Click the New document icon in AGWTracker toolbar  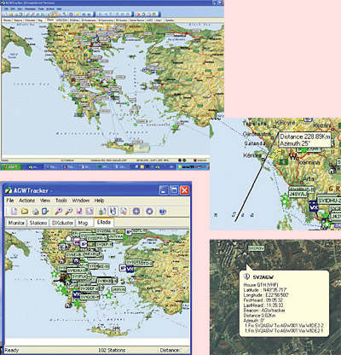[14, 212]
